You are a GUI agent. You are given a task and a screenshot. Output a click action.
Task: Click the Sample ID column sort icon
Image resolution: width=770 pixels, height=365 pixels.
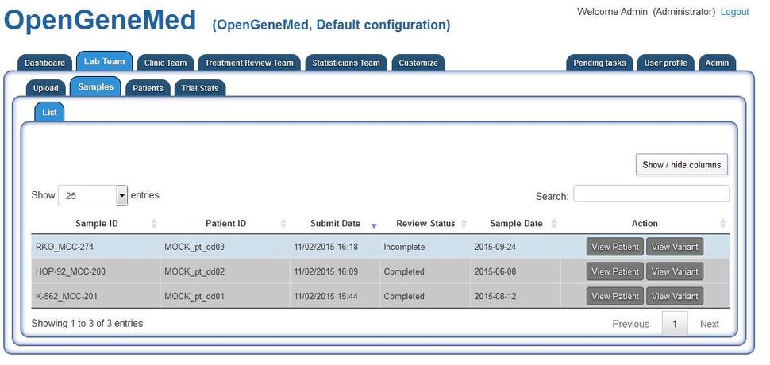[154, 224]
